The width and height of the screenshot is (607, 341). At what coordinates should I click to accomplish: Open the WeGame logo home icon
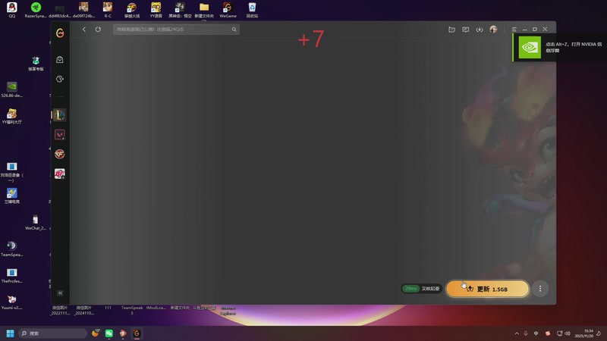pos(60,33)
